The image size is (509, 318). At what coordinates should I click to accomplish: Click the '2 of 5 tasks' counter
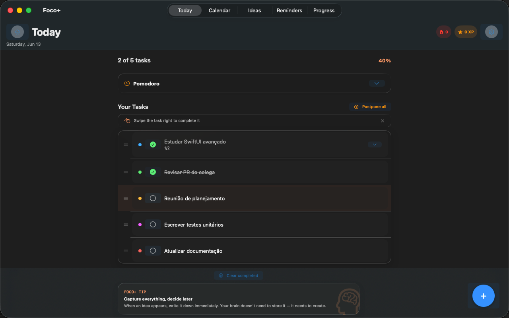point(134,60)
